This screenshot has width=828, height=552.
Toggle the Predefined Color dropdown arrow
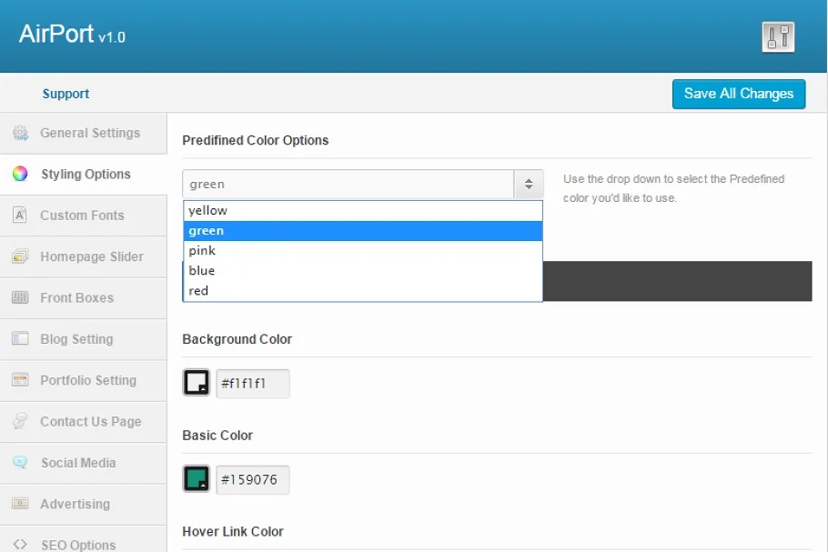coord(528,185)
